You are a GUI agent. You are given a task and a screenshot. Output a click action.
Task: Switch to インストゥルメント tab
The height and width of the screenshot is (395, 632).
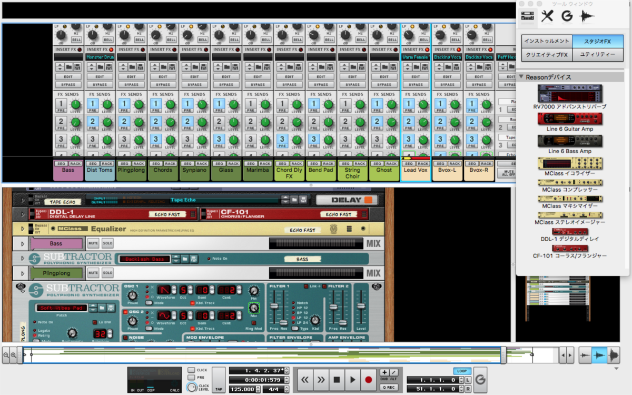[547, 41]
